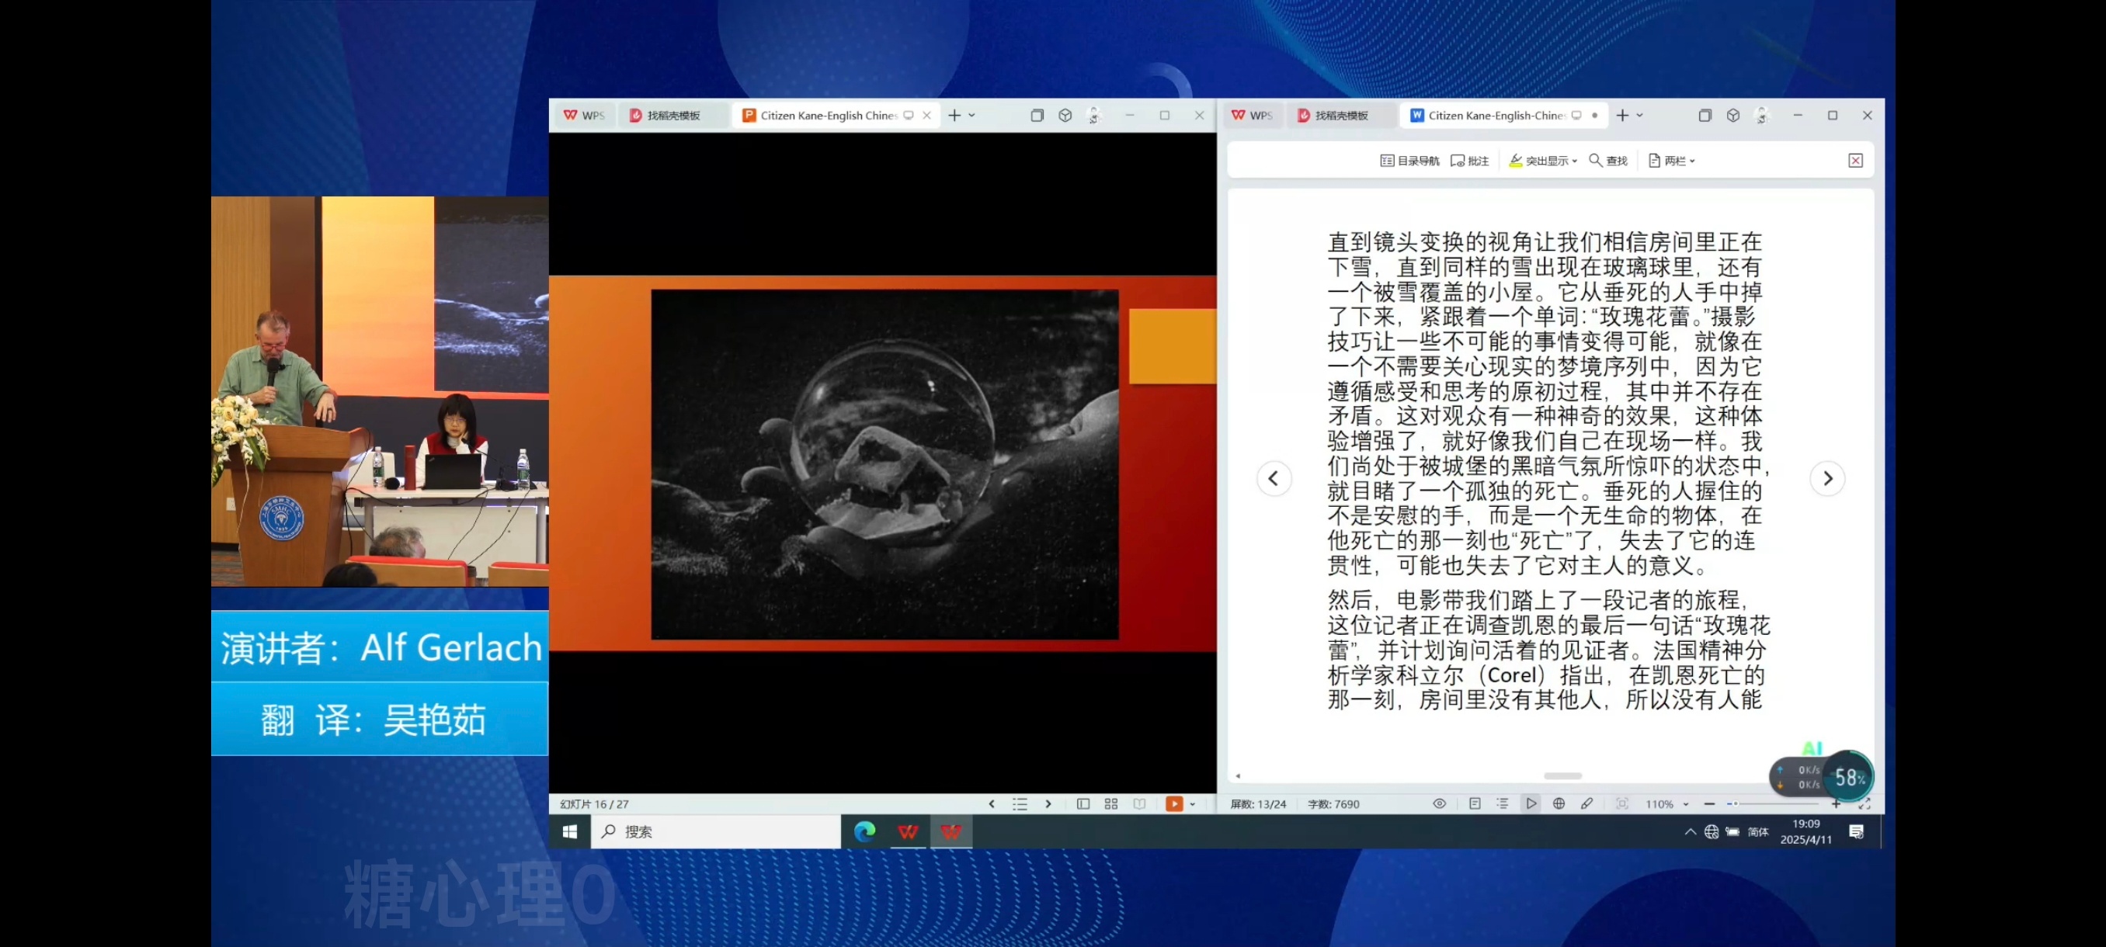
Task: Open Windows Start menu
Action: click(570, 832)
